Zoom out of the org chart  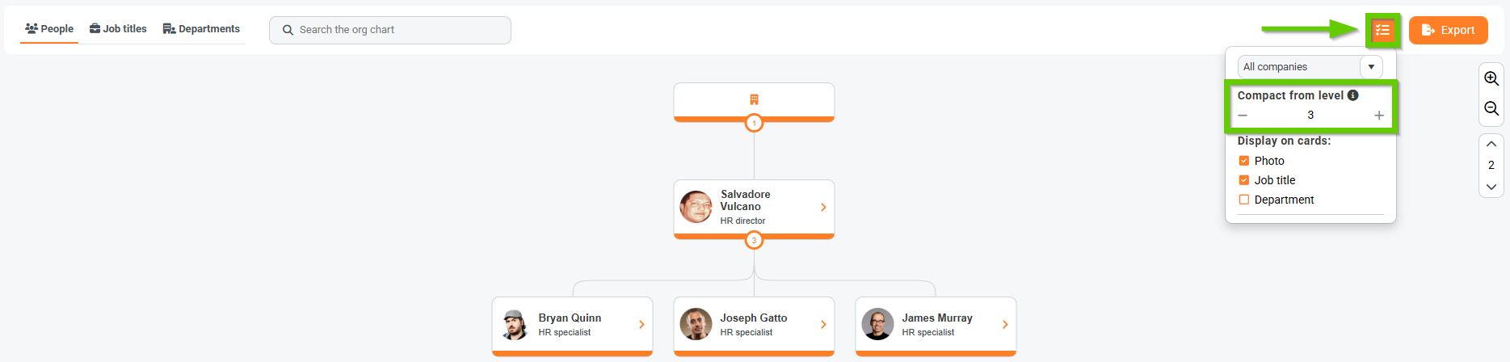(1491, 108)
